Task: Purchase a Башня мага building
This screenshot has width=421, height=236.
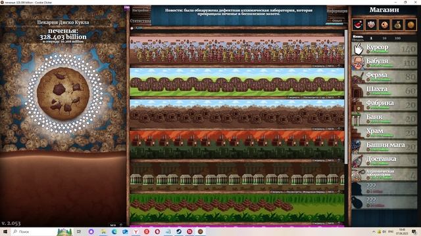Action: pyautogui.click(x=384, y=147)
